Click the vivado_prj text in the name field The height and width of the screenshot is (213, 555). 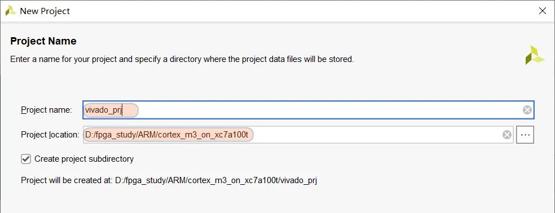pyautogui.click(x=103, y=110)
